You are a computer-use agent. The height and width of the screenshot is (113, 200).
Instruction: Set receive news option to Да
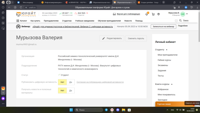pos(70,90)
